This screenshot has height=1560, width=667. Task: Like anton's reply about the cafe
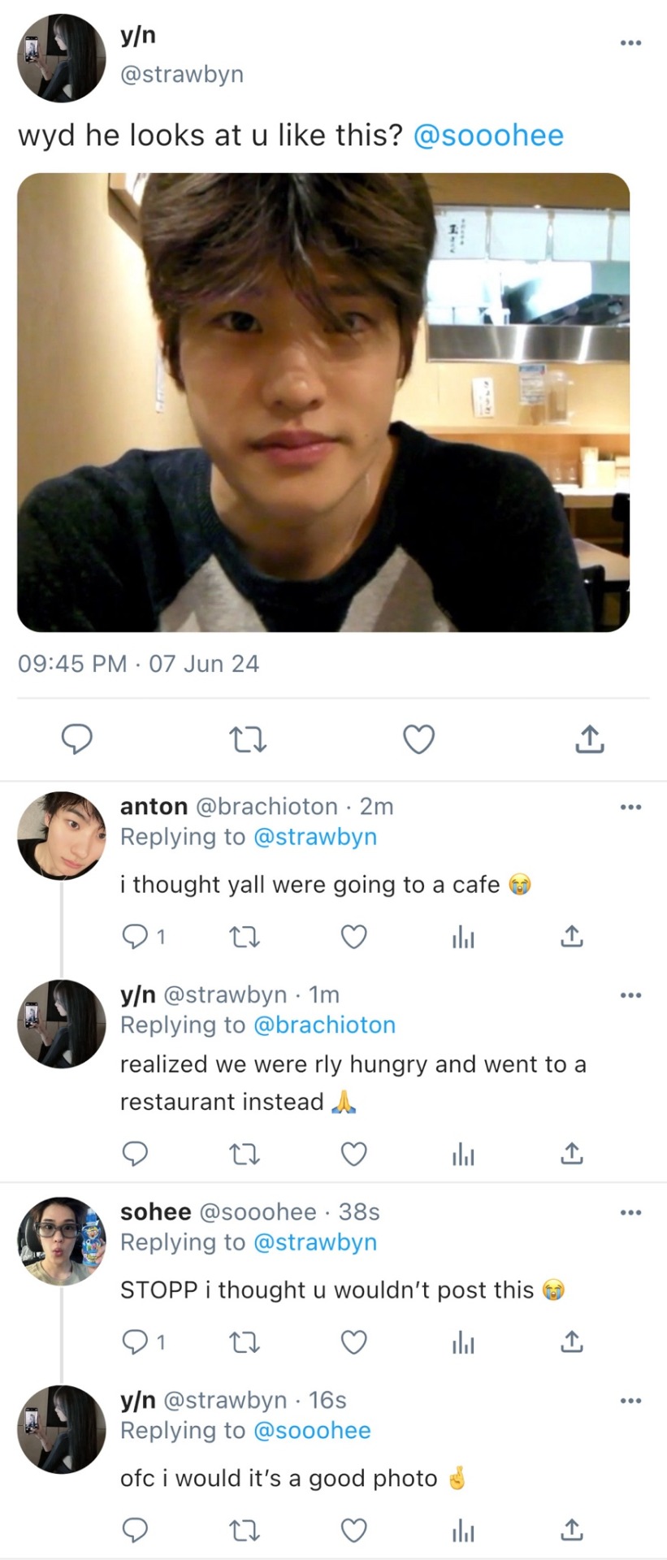[x=353, y=937]
